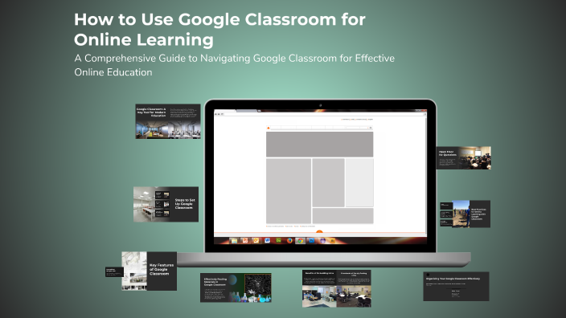Click the 'How to Use Google Classroom' title
The height and width of the screenshot is (318, 566).
(x=219, y=30)
